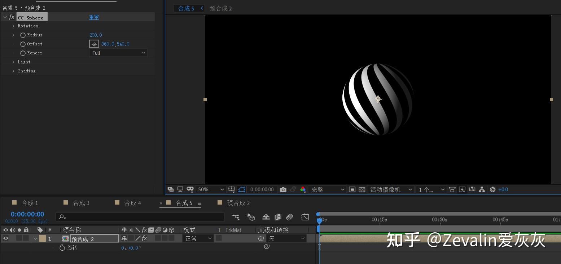Click 重置 to reset CC Sphere
Screen dimensions: 561x264
(x=94, y=17)
